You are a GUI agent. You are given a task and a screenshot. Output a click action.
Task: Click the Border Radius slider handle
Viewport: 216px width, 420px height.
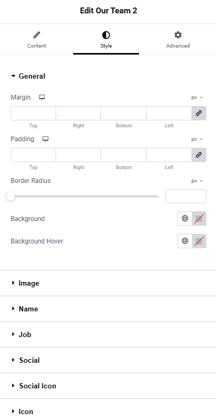[11, 196]
